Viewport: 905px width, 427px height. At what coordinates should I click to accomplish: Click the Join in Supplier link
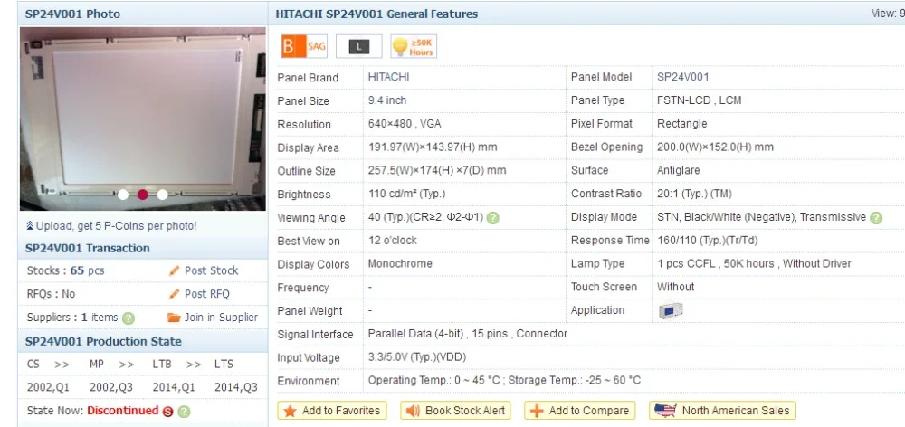click(221, 318)
